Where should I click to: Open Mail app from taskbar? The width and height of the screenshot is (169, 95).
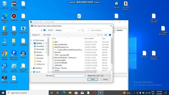click(82, 93)
